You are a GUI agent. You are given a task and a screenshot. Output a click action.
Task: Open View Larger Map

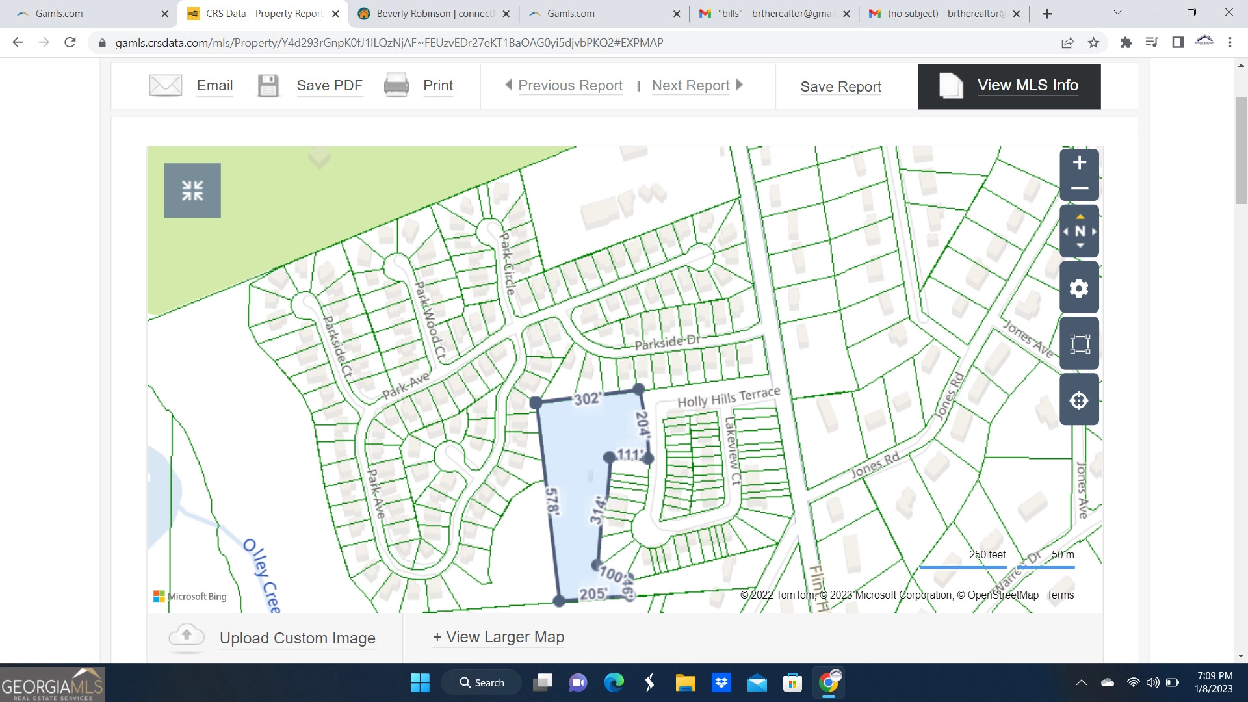499,637
